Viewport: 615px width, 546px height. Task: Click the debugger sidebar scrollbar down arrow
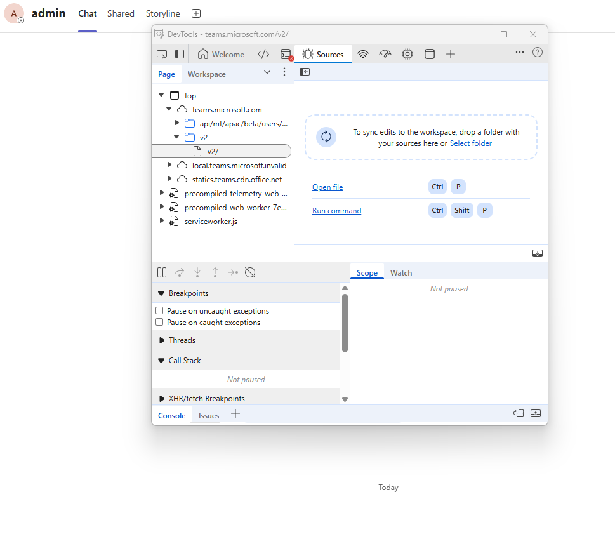(345, 399)
